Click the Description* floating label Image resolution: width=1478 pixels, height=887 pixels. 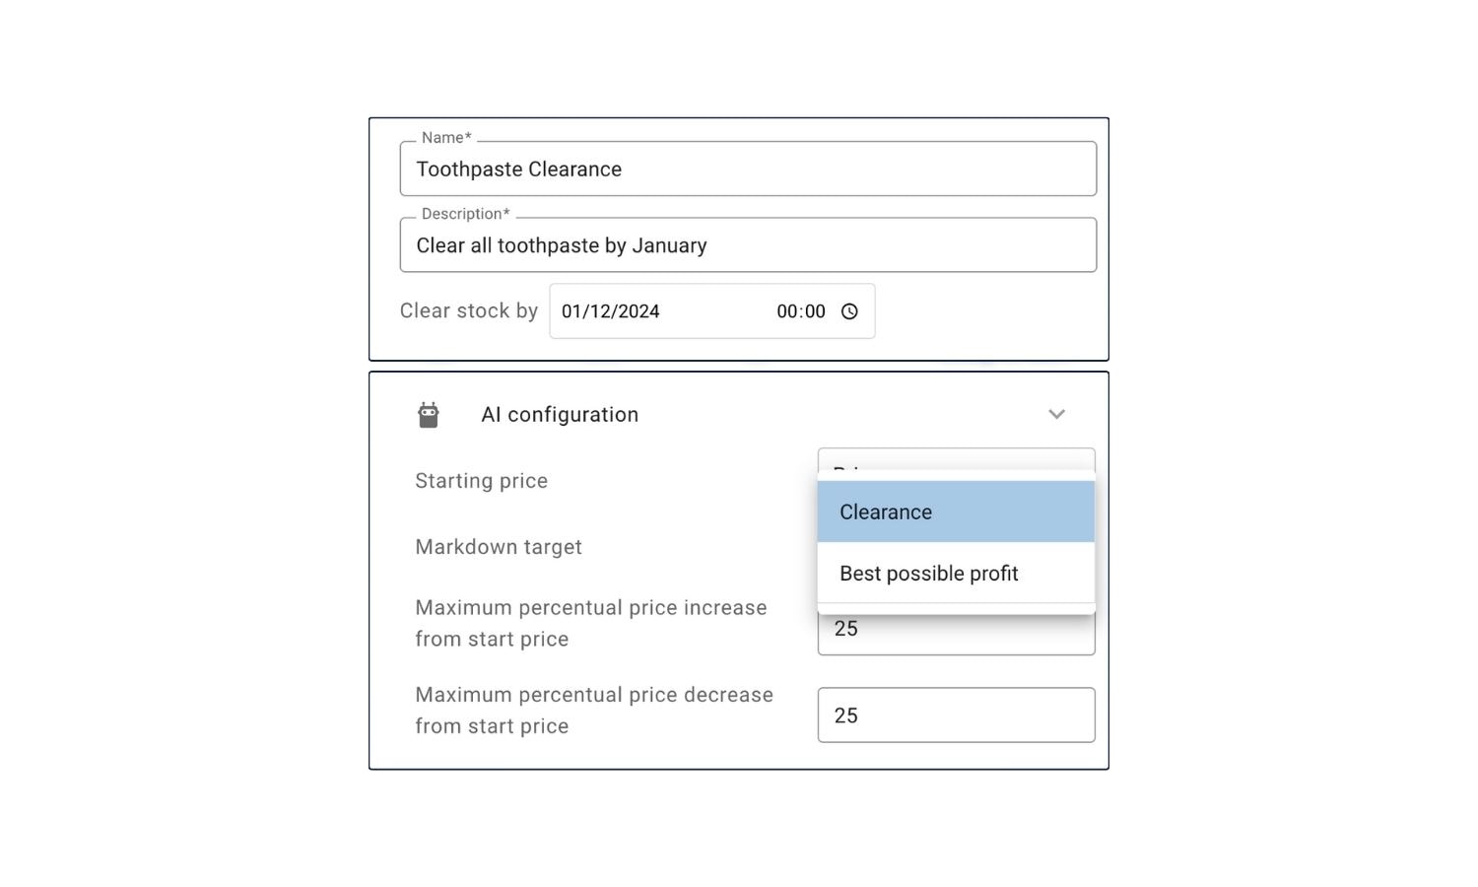coord(465,214)
